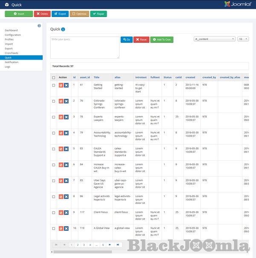Go to the last page of results

tap(118, 245)
